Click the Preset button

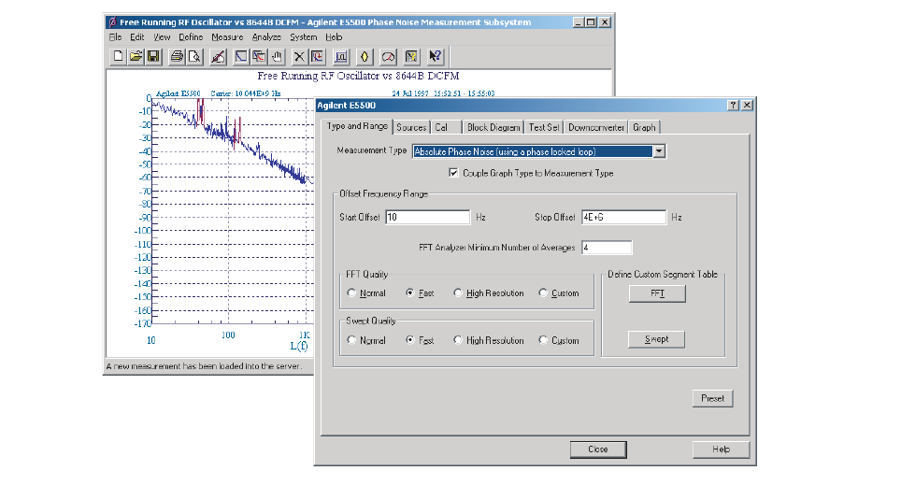tap(712, 398)
